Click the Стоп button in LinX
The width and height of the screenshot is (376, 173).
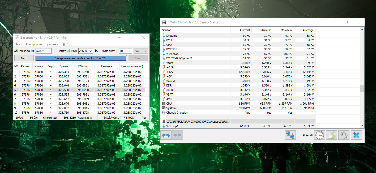pyautogui.click(x=138, y=58)
